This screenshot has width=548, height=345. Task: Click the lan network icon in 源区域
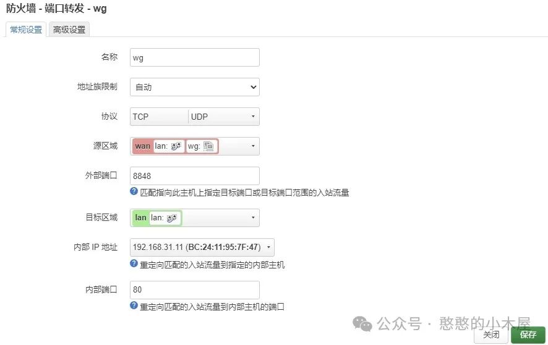176,146
